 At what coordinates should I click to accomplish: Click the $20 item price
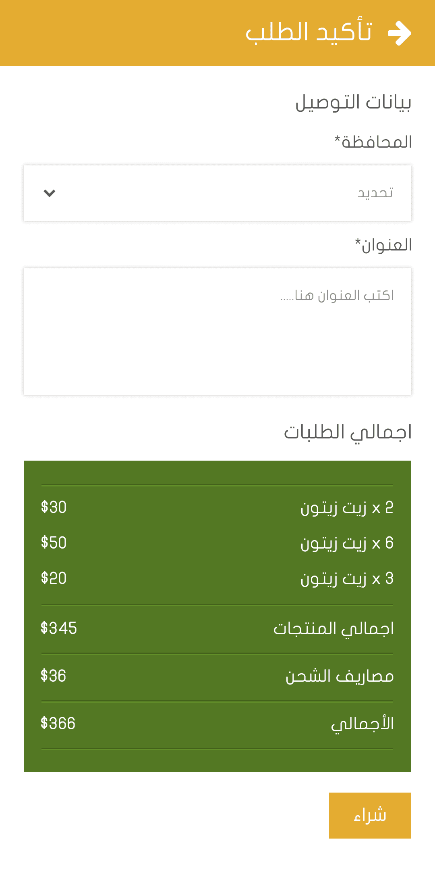54,578
